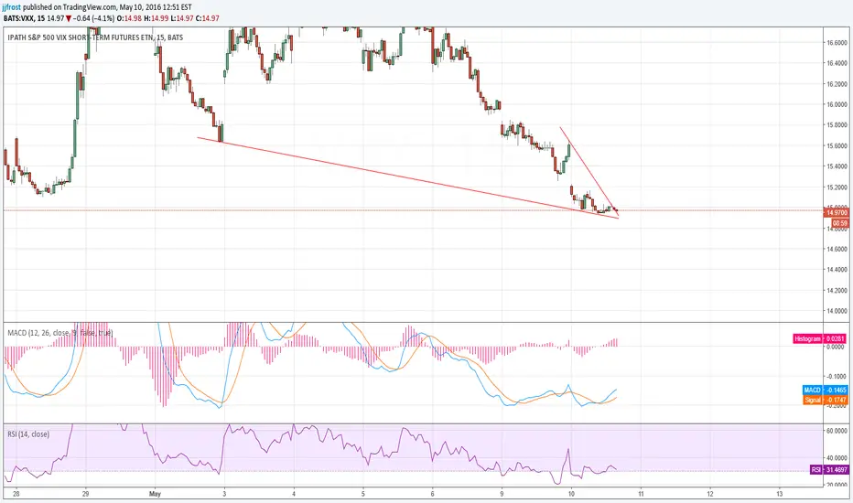The image size is (853, 503).
Task: Select the O:14.98 open value
Action: (129, 18)
